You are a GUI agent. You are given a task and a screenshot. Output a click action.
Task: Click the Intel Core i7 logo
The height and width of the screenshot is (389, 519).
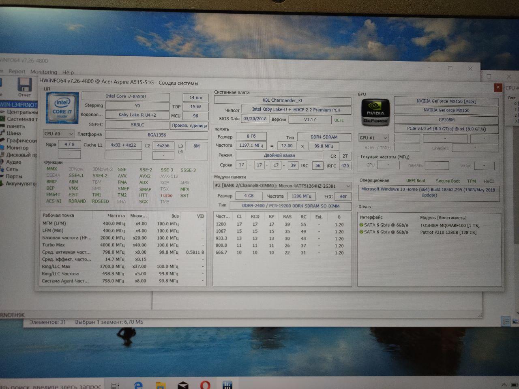(62, 108)
